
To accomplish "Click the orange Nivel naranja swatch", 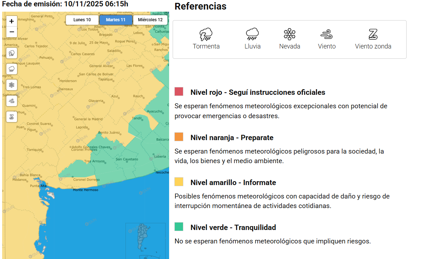I will coord(179,137).
